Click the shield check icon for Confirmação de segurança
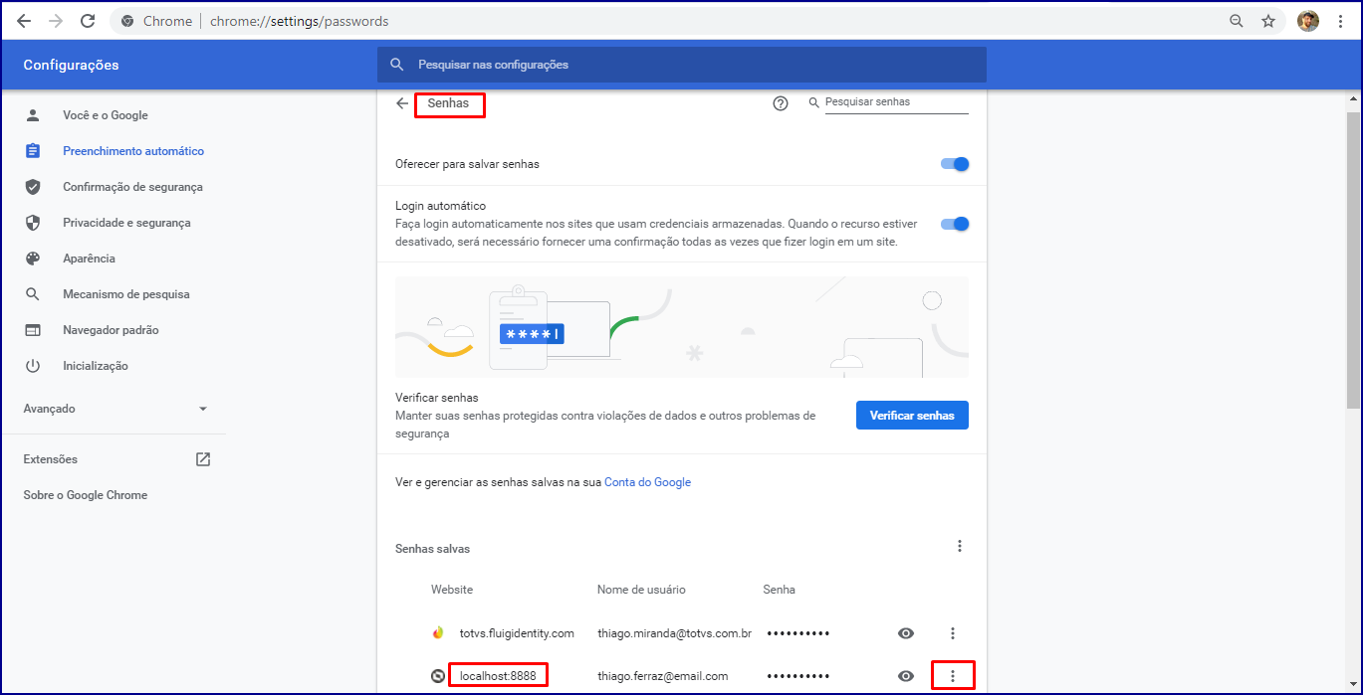The image size is (1363, 695). click(33, 187)
